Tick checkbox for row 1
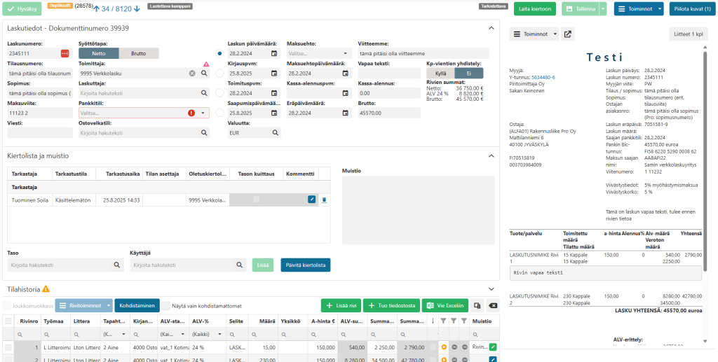This screenshot has width=718, height=362. [8, 347]
